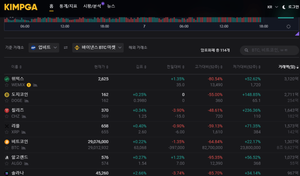Screen dimensions: 300x176
Task: Open the 업비트 base exchange dropdown
Action: coord(44,48)
